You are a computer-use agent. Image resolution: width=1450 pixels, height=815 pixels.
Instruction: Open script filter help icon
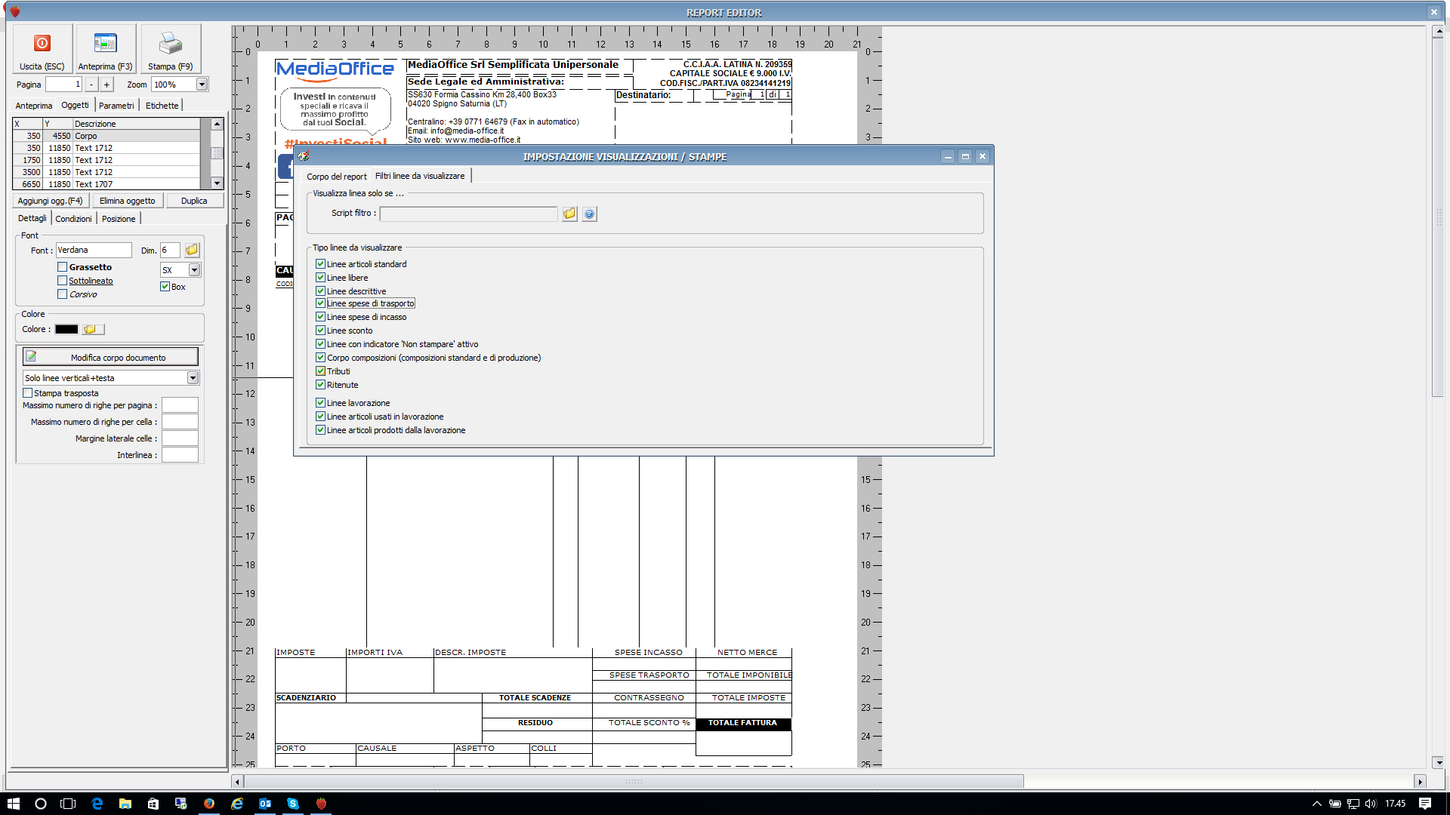click(589, 214)
